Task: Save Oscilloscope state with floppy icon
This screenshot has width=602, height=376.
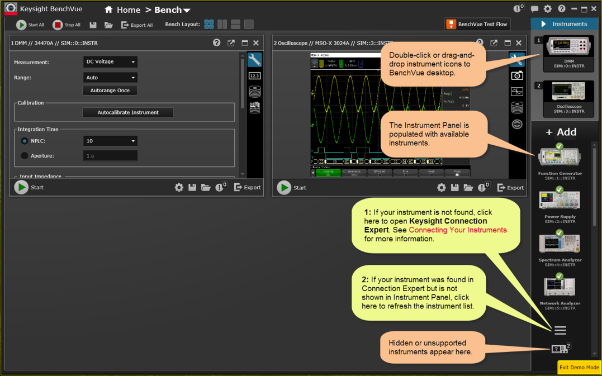Action: [x=455, y=188]
